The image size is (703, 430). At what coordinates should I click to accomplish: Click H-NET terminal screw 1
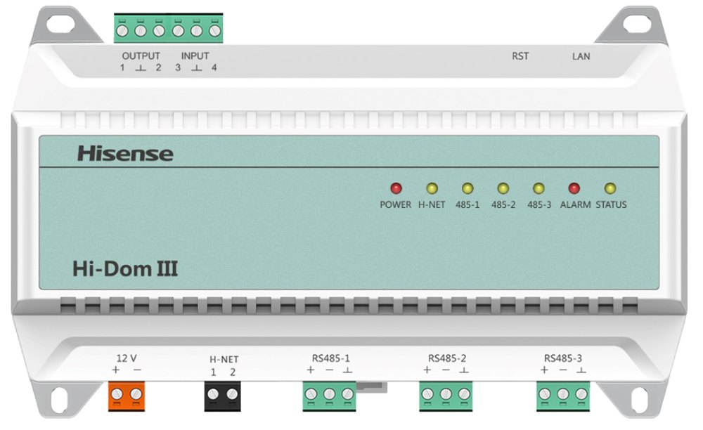213,394
